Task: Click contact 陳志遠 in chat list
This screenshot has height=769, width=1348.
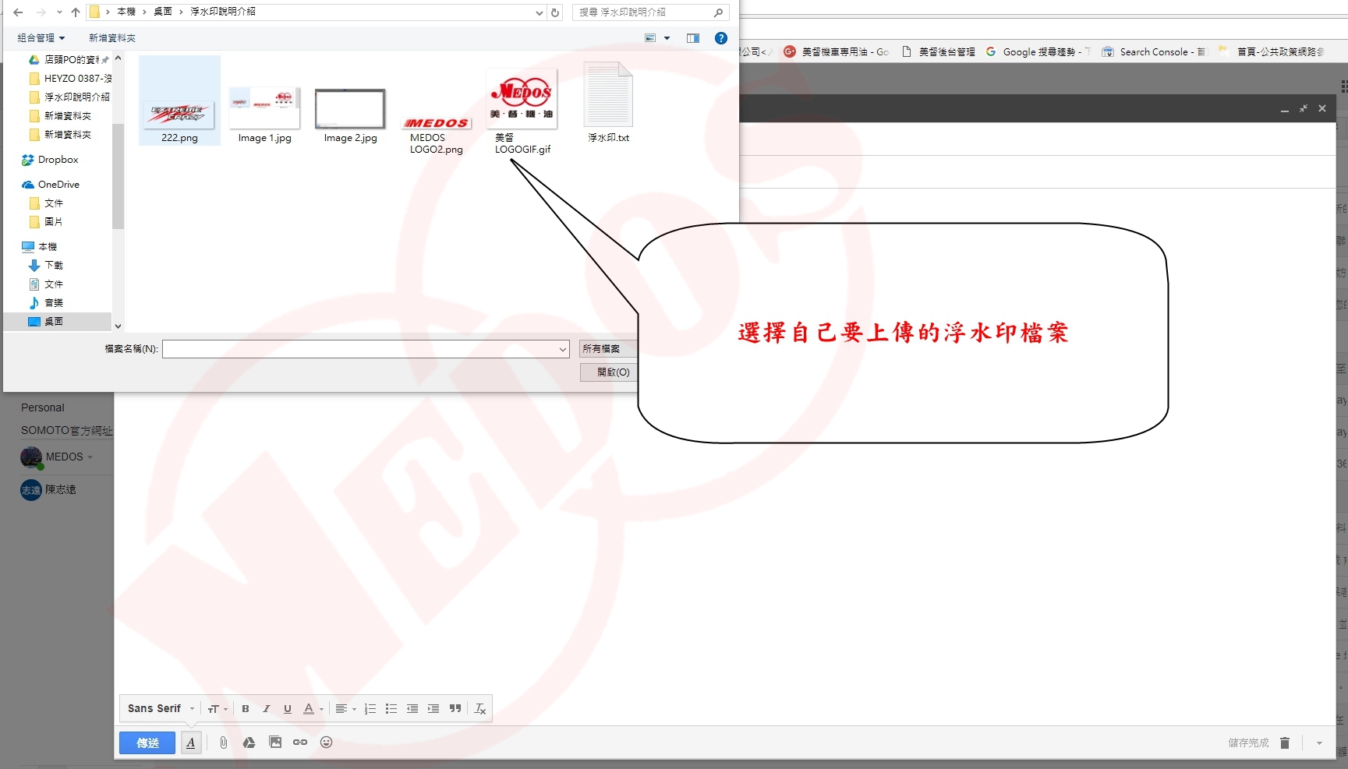Action: (x=49, y=490)
